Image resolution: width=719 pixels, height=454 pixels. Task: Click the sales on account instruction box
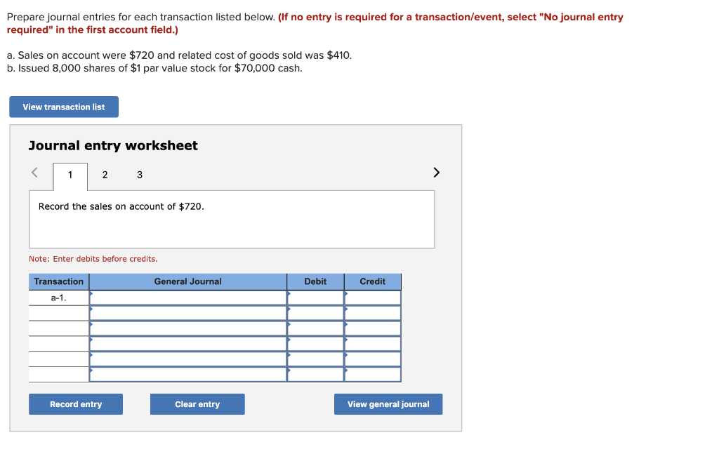(x=232, y=218)
